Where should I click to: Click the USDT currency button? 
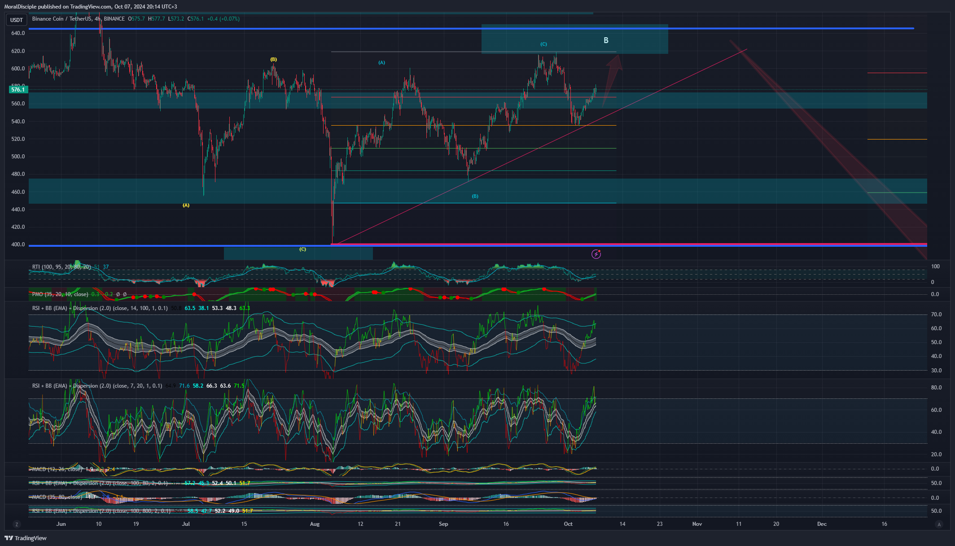17,20
